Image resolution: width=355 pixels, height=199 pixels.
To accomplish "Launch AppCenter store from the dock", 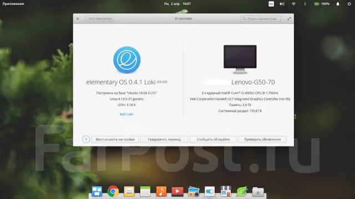I will coord(226,191).
